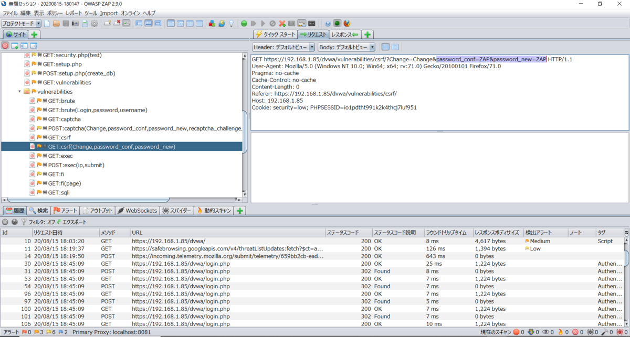The height and width of the screenshot is (337, 630).
Task: Select GET:security.php(test) tree node
Action: 72,55
